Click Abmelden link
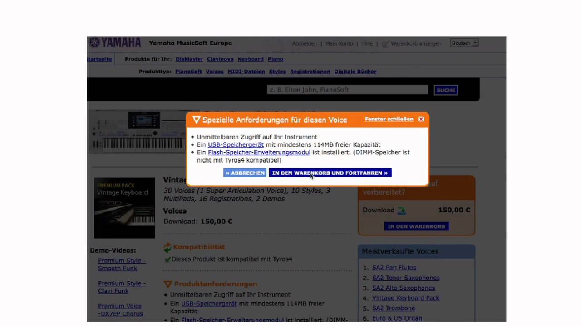Image resolution: width=581 pixels, height=326 pixels. 305,44
